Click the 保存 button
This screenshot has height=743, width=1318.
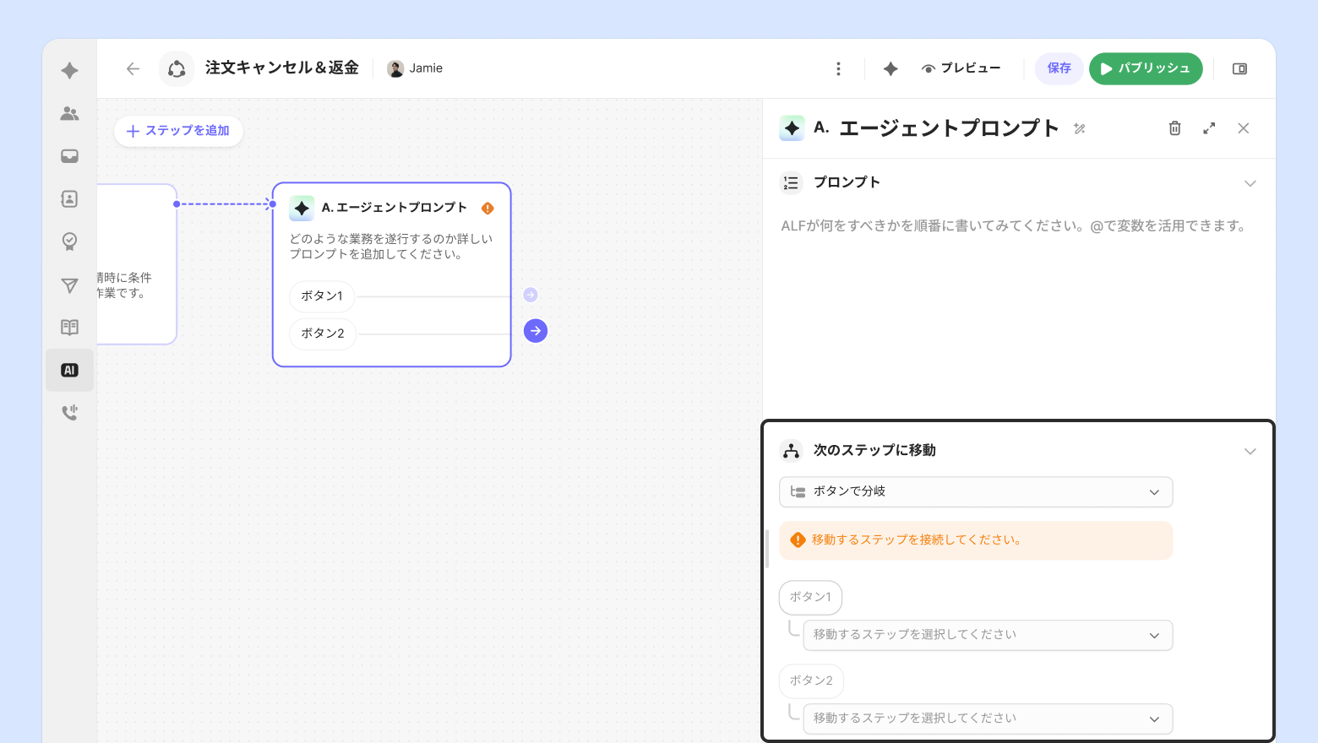(1059, 69)
